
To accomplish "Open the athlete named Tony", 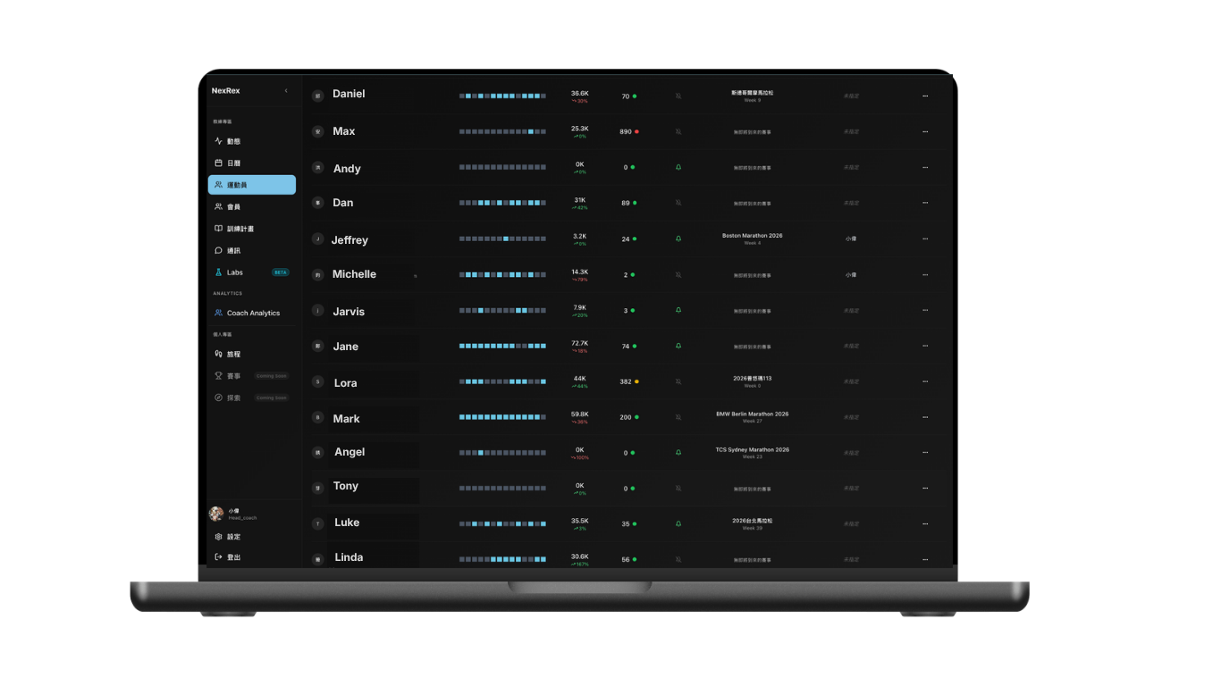I will (346, 486).
